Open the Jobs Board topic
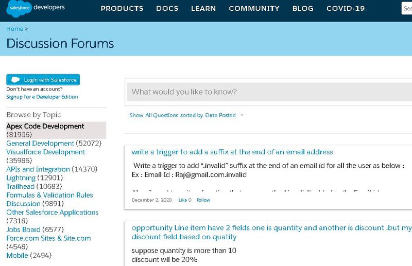The width and height of the screenshot is (412, 266). click(23, 229)
